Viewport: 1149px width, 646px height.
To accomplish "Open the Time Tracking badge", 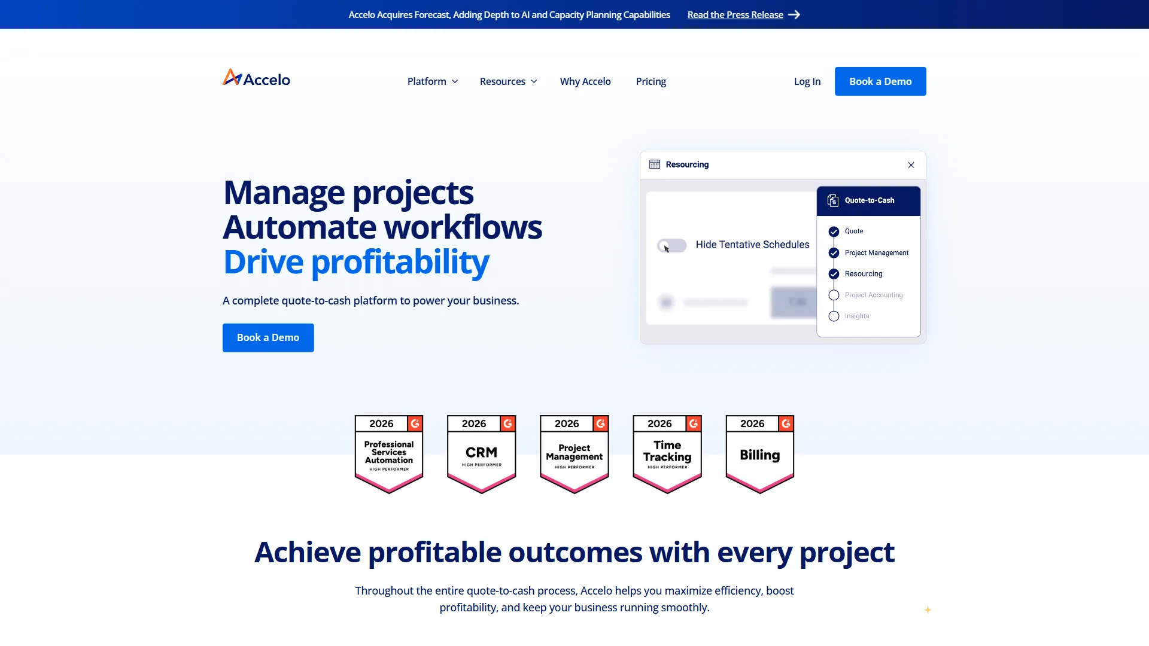I will tap(667, 454).
